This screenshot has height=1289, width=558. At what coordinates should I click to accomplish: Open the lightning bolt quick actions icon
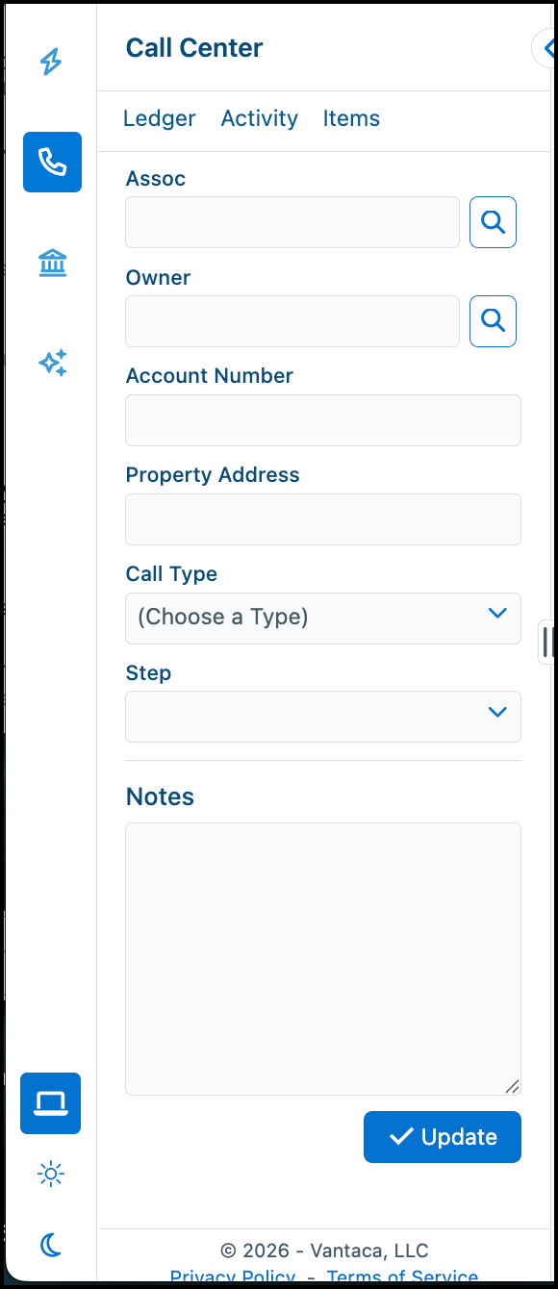click(x=51, y=63)
